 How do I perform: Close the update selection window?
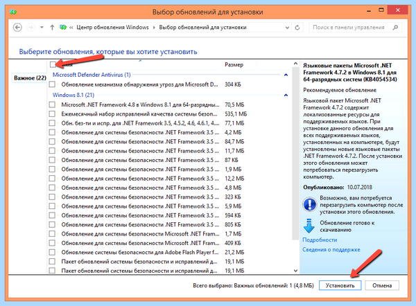point(397,10)
